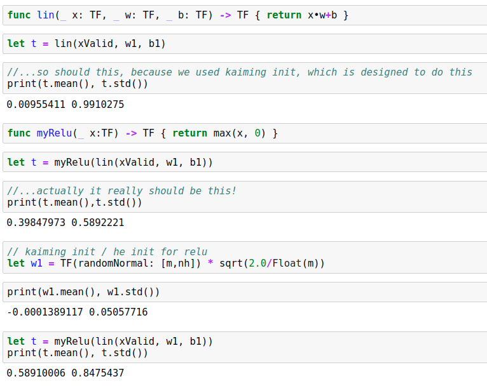The width and height of the screenshot is (487, 386).
Task: Click output -0.0001389117 0.05057716
Action: tap(77, 312)
